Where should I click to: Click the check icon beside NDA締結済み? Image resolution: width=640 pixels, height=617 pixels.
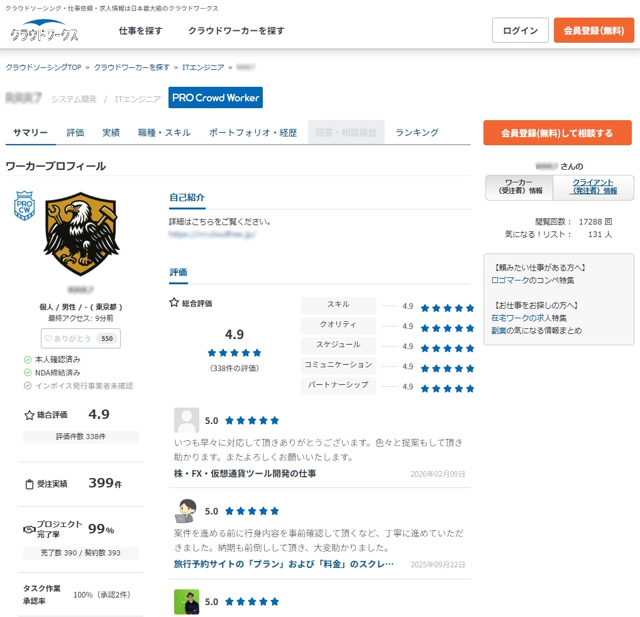(27, 373)
